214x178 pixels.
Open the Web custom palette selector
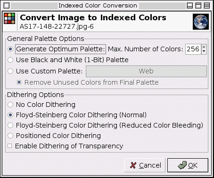pos(146,71)
